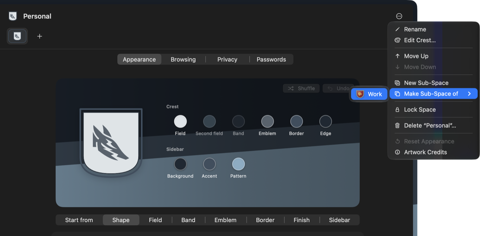
Task: Choose Delete “Personal”… menu item
Action: coord(434,125)
